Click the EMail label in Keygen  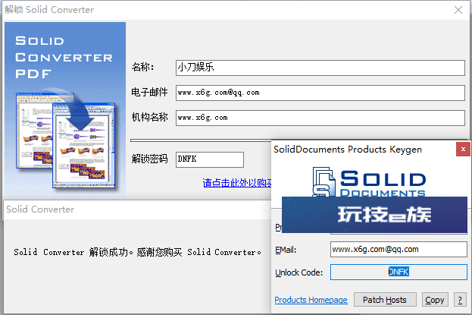point(286,250)
